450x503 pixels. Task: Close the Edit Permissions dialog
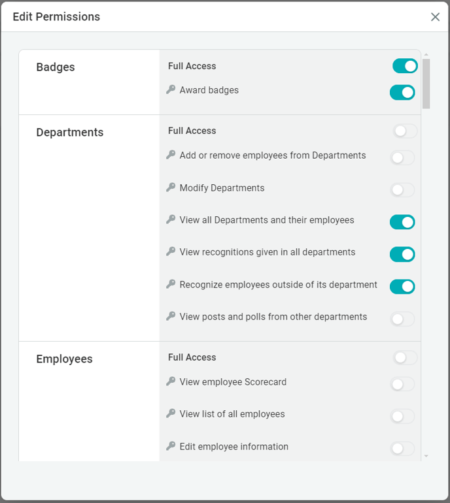pyautogui.click(x=435, y=17)
